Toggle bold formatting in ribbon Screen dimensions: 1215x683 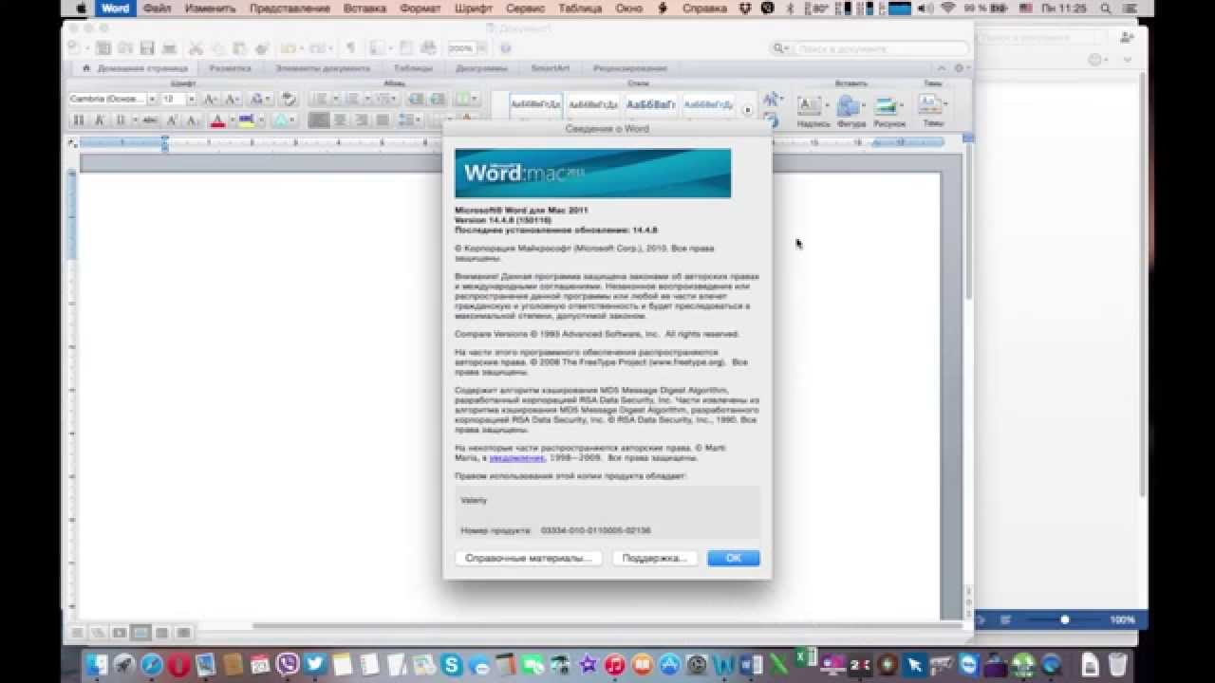pyautogui.click(x=79, y=120)
